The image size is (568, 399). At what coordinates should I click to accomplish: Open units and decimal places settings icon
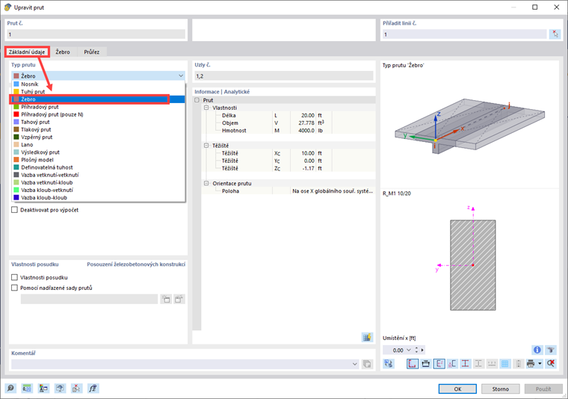point(27,388)
